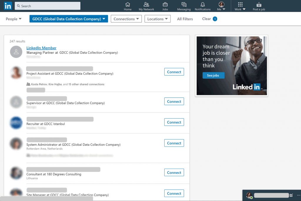The width and height of the screenshot is (301, 201).
Task: Clear the active filter count
Action: [x=209, y=19]
